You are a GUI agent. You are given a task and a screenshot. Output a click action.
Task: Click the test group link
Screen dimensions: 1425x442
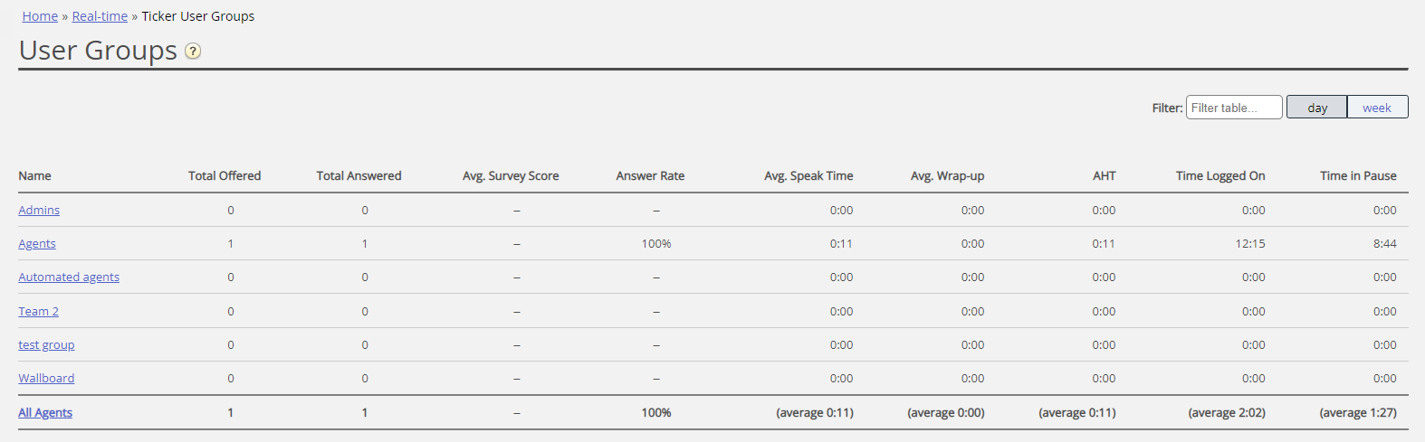click(46, 345)
